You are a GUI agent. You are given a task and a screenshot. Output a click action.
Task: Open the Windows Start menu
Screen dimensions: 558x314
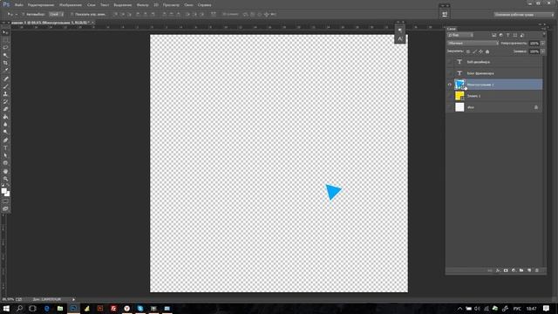[6, 308]
